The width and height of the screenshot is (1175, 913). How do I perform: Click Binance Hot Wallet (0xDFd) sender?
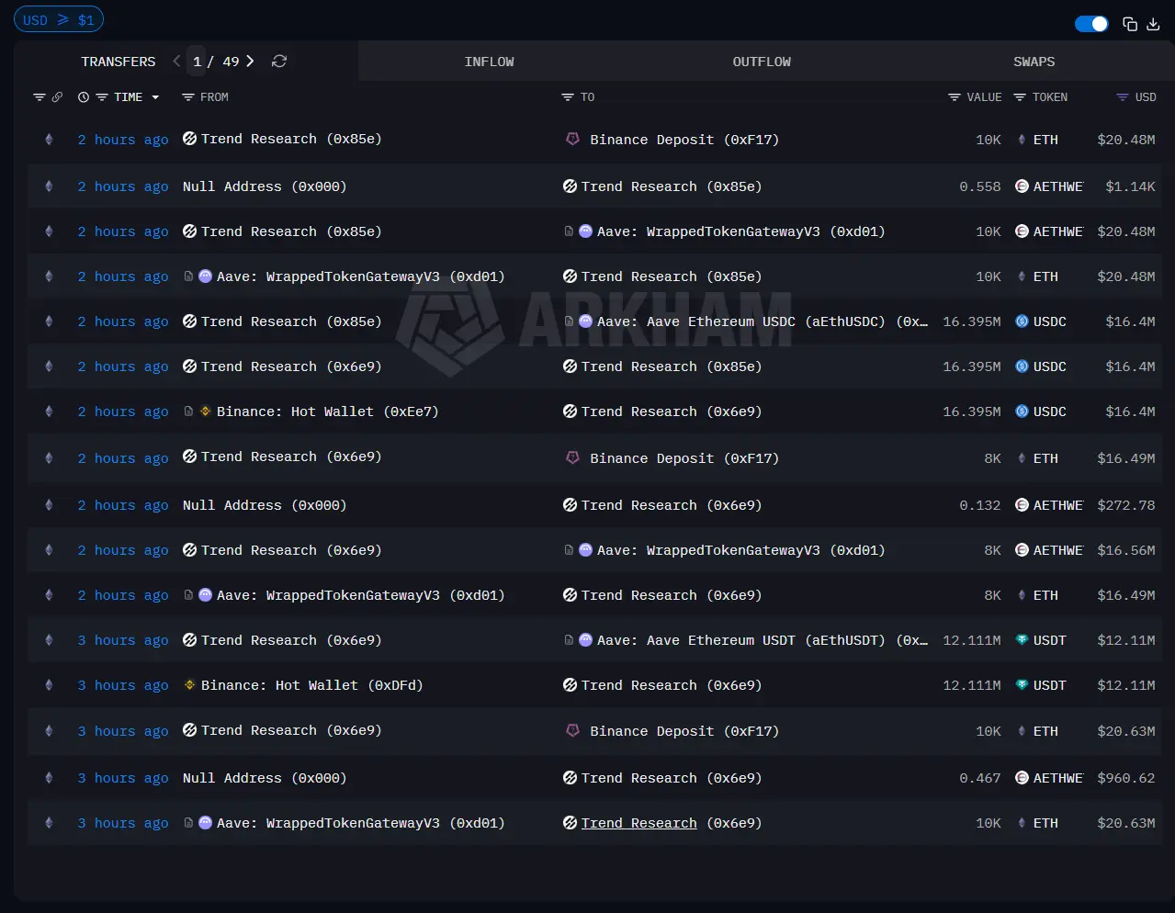tap(312, 685)
